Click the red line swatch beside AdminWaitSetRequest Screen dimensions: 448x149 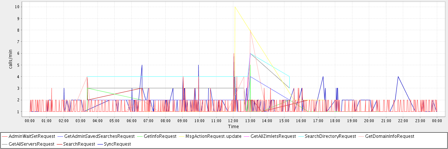[x=5, y=136]
